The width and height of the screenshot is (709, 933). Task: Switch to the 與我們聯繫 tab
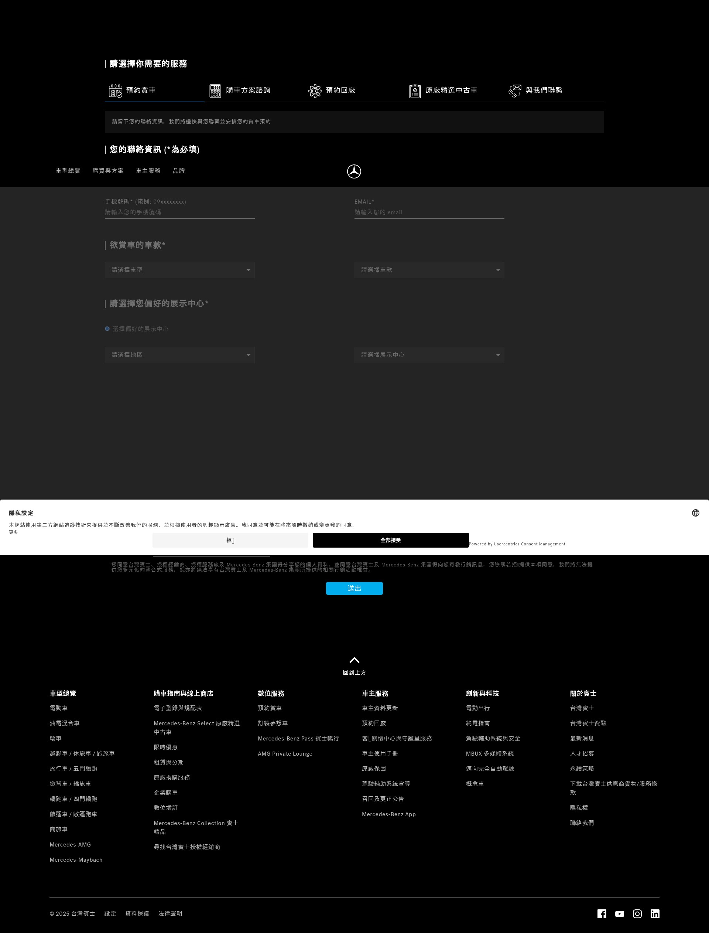(554, 91)
